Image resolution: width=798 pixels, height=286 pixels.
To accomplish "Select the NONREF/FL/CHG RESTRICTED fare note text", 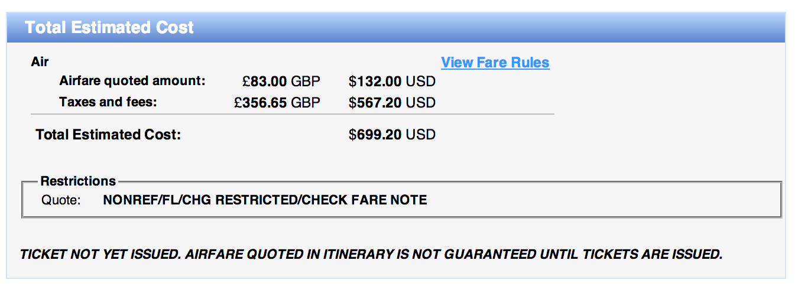I will tap(265, 200).
